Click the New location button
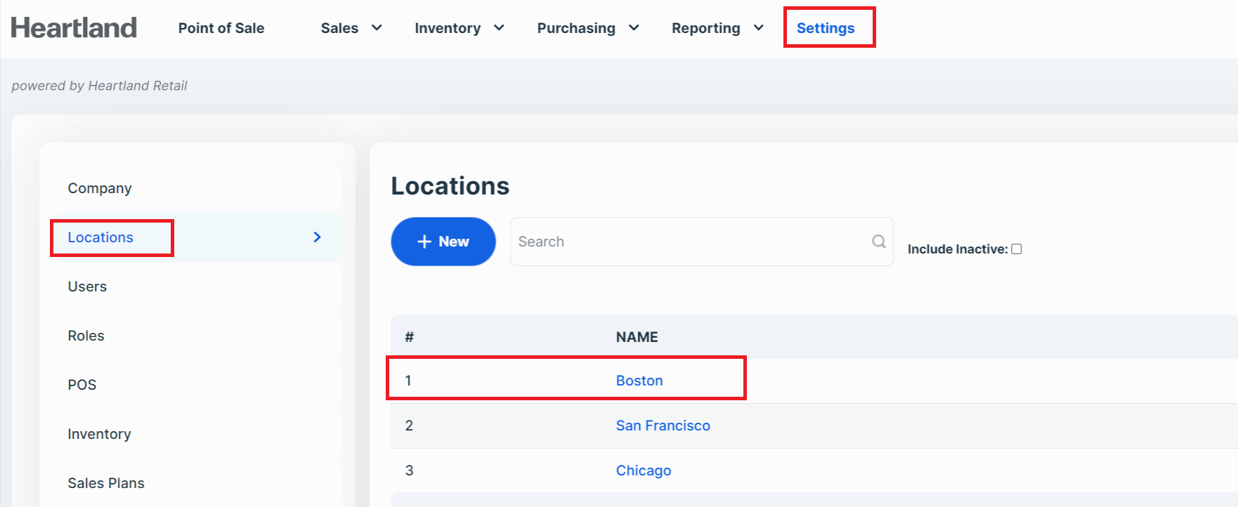 click(x=443, y=242)
